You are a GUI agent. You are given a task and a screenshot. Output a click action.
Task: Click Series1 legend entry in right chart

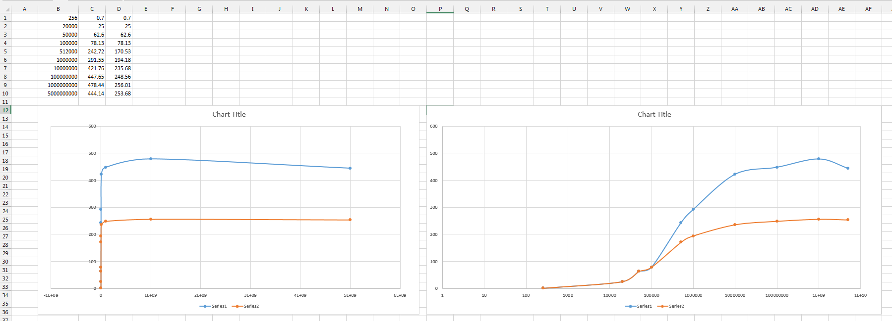[639, 306]
